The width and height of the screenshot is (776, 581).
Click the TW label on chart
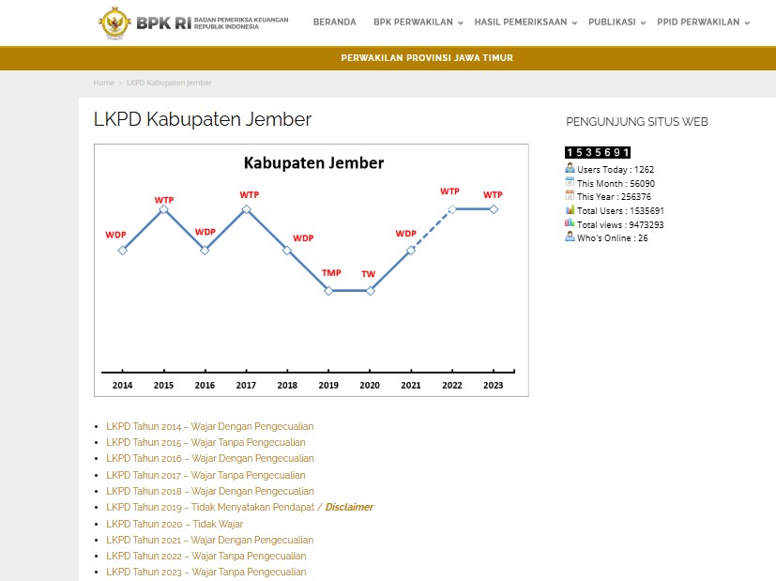point(368,274)
